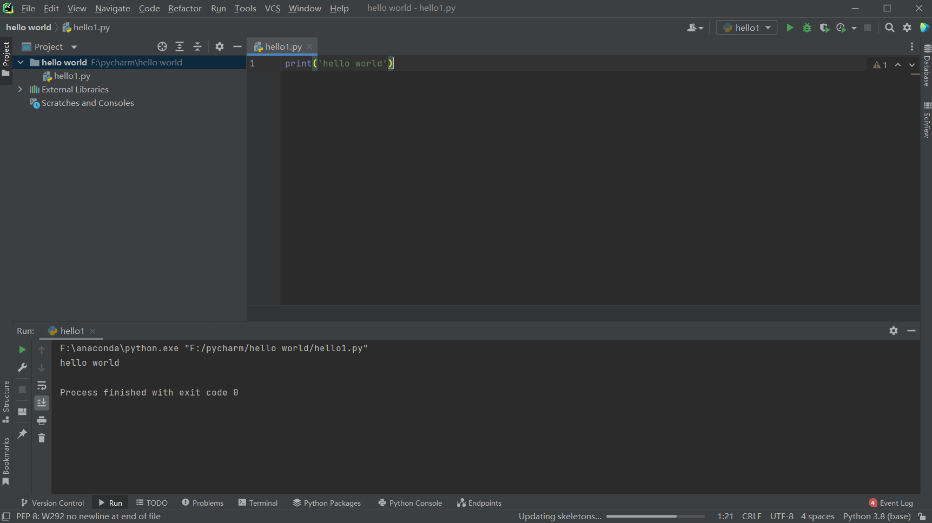Change CRLF line separator setting
The width and height of the screenshot is (932, 523).
[x=751, y=517]
